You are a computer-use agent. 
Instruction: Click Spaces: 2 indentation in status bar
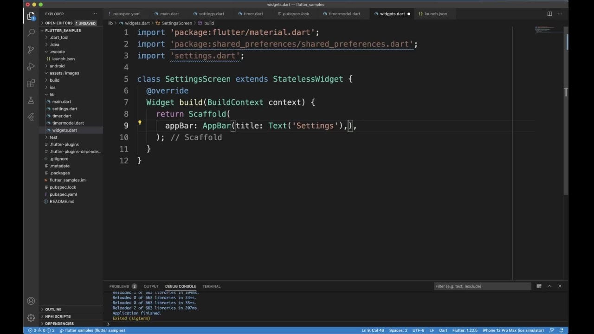(398, 330)
